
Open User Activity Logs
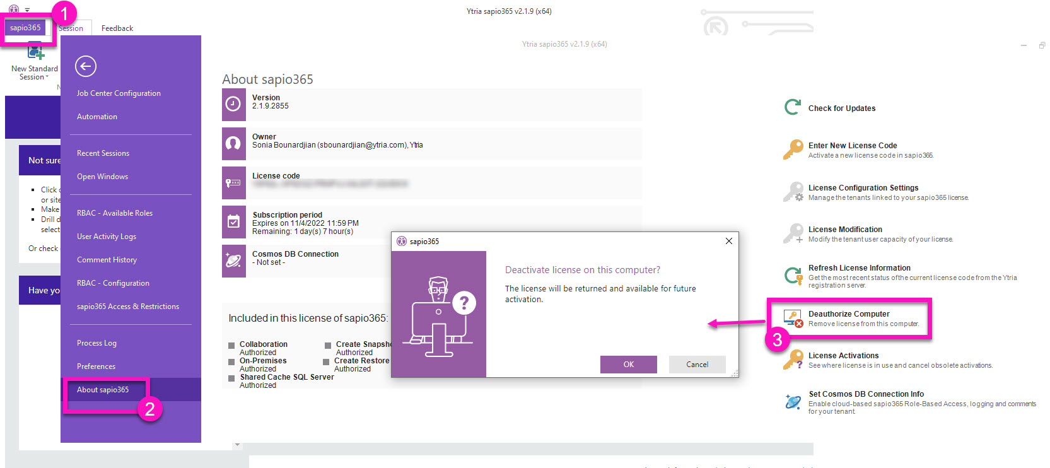pos(107,236)
